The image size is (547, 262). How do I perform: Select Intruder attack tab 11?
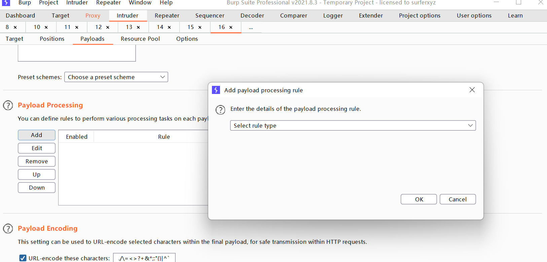pos(68,27)
